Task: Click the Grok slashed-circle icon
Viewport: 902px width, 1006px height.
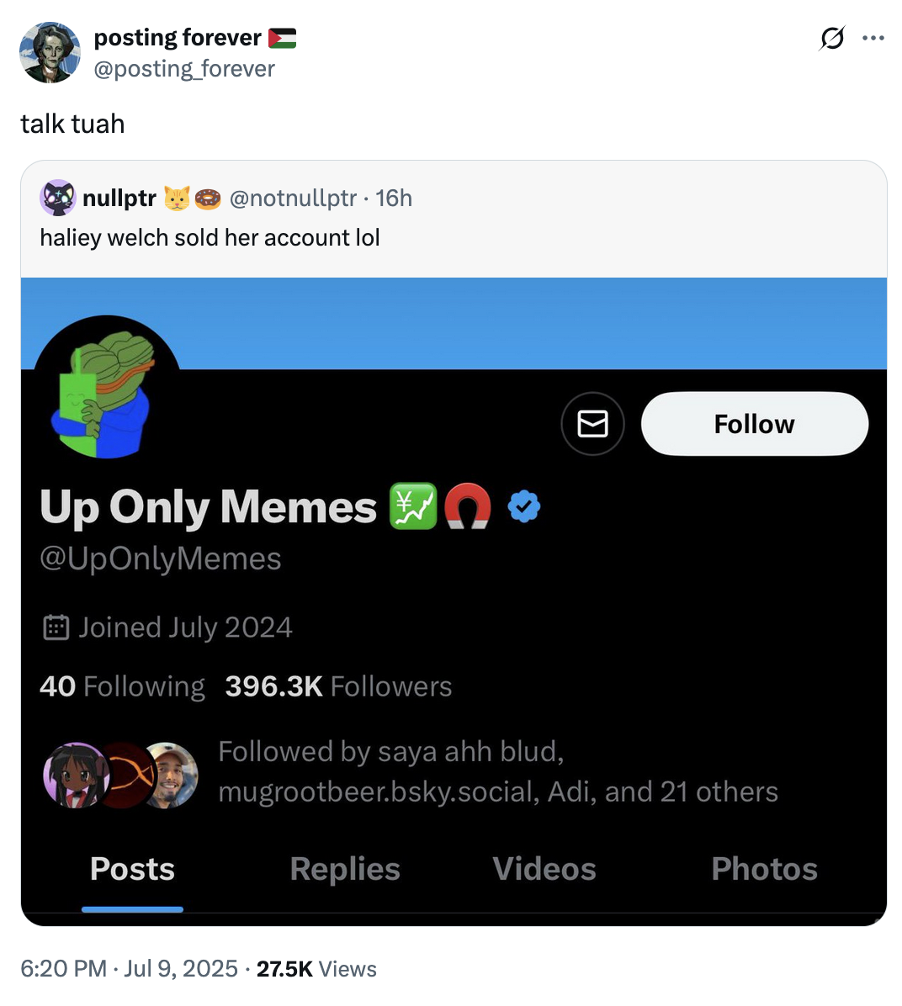Action: [x=831, y=38]
